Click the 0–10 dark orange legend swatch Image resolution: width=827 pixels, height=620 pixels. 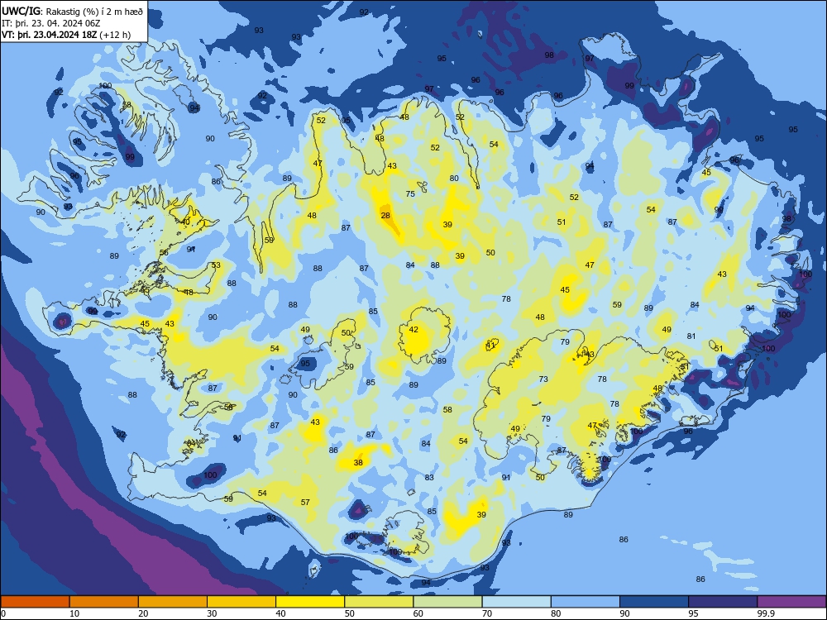point(35,602)
